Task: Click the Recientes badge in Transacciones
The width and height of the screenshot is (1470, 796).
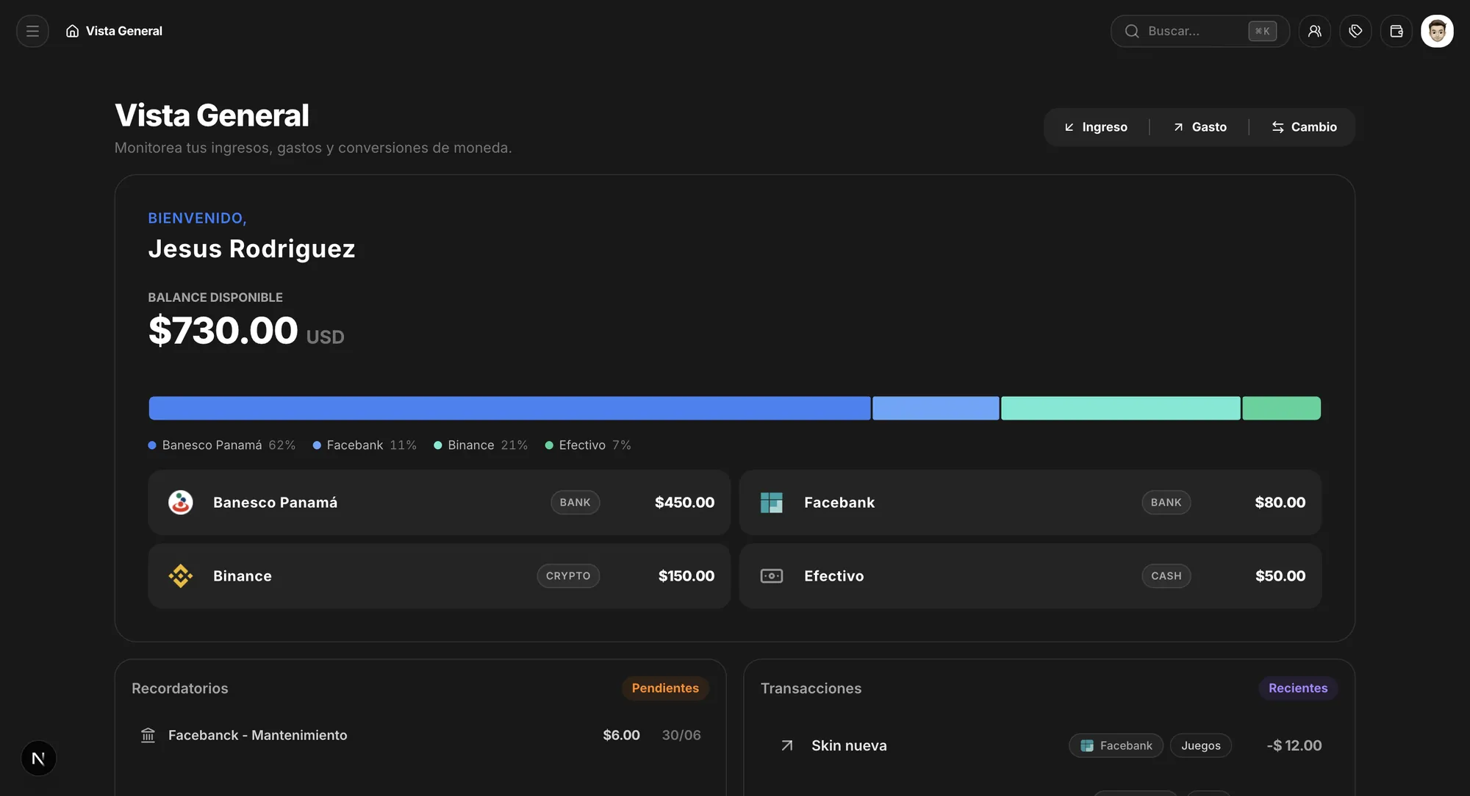Action: [1298, 688]
